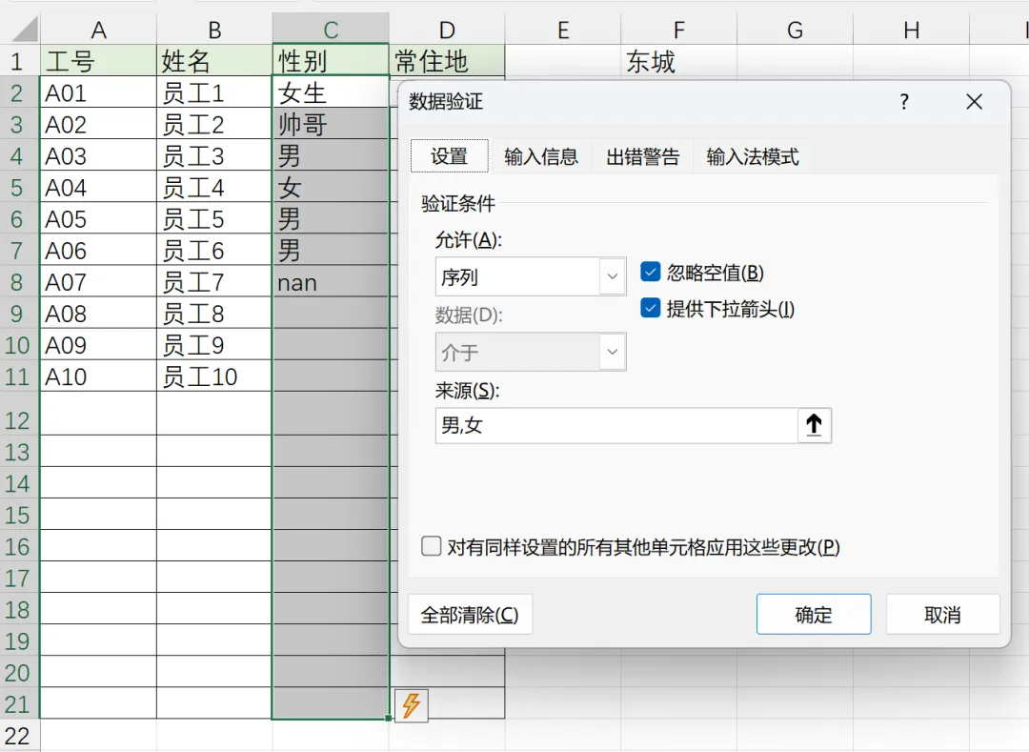Click the 来源 input field containing 男,女
The height and width of the screenshot is (752, 1029).
tap(616, 425)
